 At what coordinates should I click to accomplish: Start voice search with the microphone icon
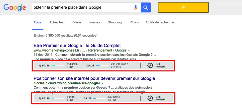coord(136,7)
